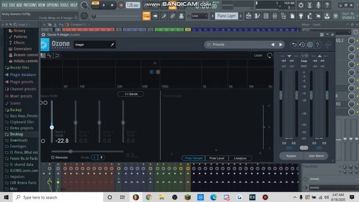This screenshot has height=202, width=359.
Task: Open Ozone Imager plugin options gear in title bar
Action: coord(43,35)
